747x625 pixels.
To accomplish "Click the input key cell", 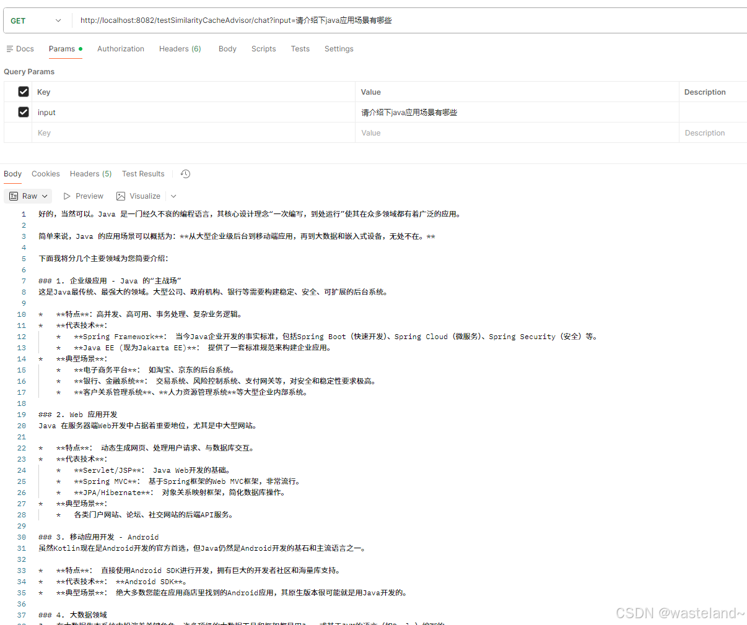I will coord(193,113).
